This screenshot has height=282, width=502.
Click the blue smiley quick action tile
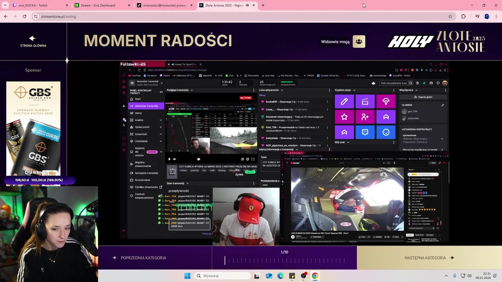click(386, 132)
